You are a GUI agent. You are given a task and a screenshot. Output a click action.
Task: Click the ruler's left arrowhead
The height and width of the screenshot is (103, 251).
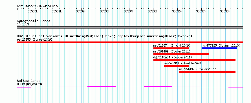click(17, 9)
